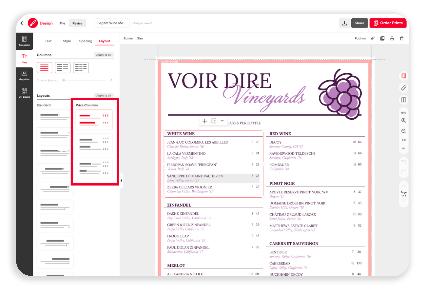
Task: Select the two-column layout option
Action: tap(63, 68)
